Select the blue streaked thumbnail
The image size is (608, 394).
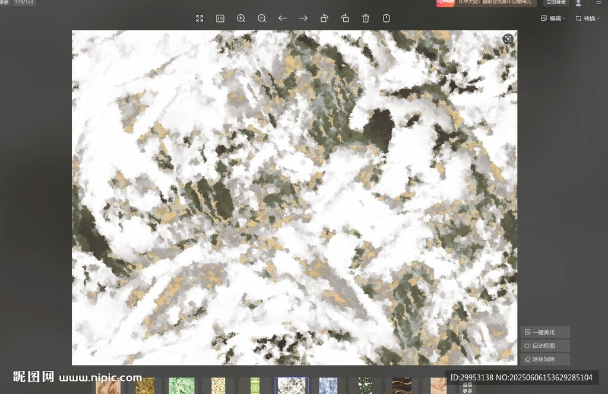click(328, 386)
